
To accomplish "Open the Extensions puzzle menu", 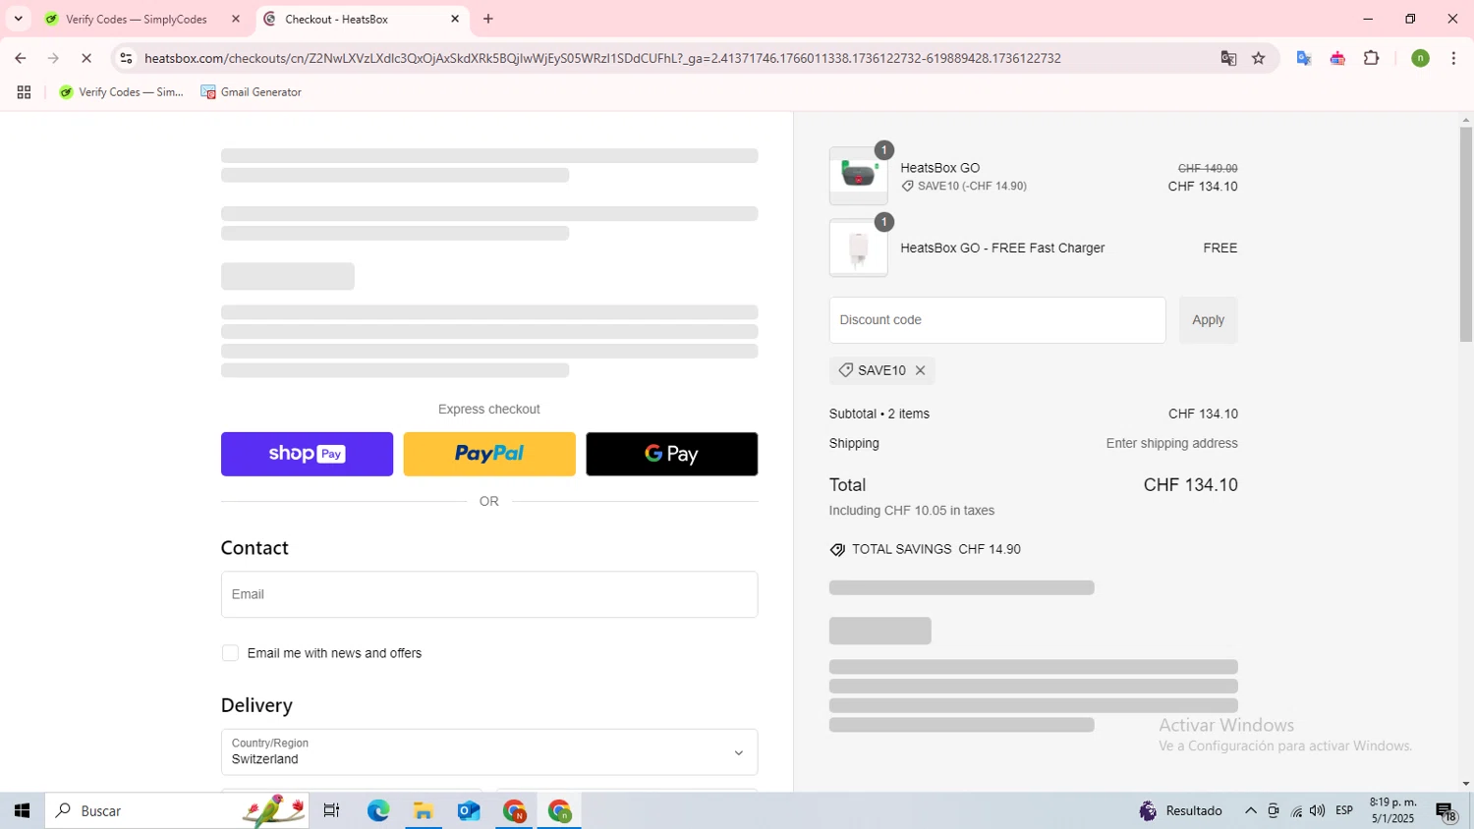I will click(x=1372, y=58).
